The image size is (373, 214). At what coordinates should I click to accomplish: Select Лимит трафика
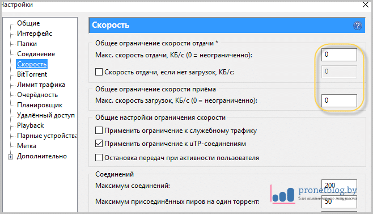click(x=41, y=85)
